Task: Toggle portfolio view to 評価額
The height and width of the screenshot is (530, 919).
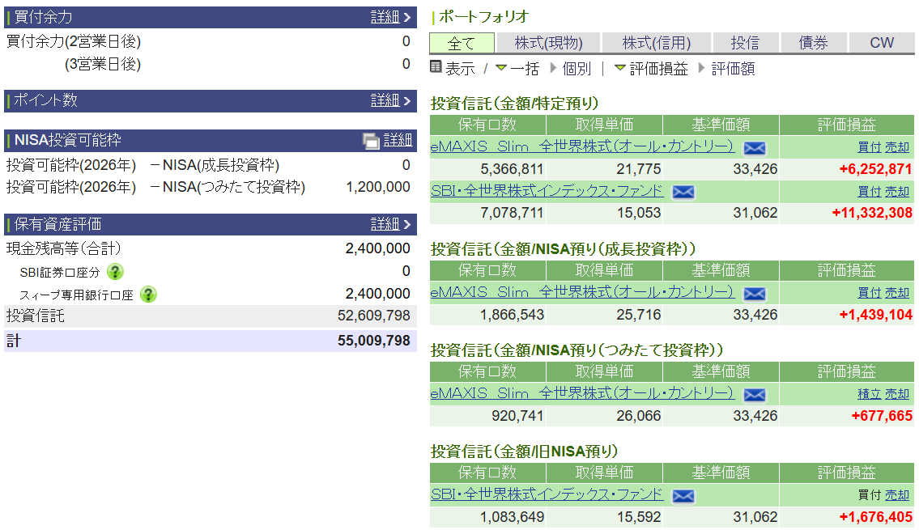Action: (733, 69)
